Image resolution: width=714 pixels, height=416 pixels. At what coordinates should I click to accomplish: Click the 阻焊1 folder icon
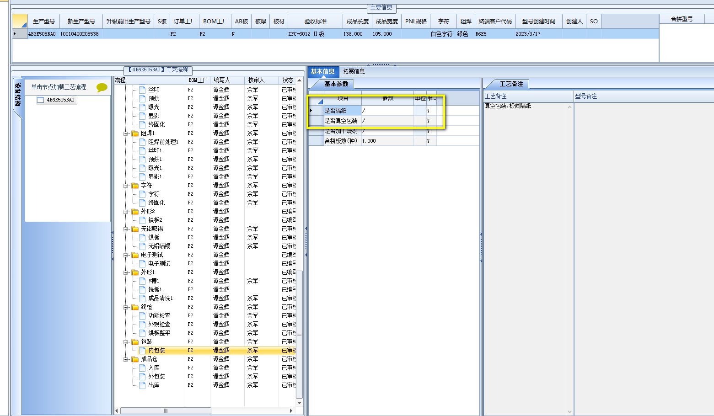135,133
